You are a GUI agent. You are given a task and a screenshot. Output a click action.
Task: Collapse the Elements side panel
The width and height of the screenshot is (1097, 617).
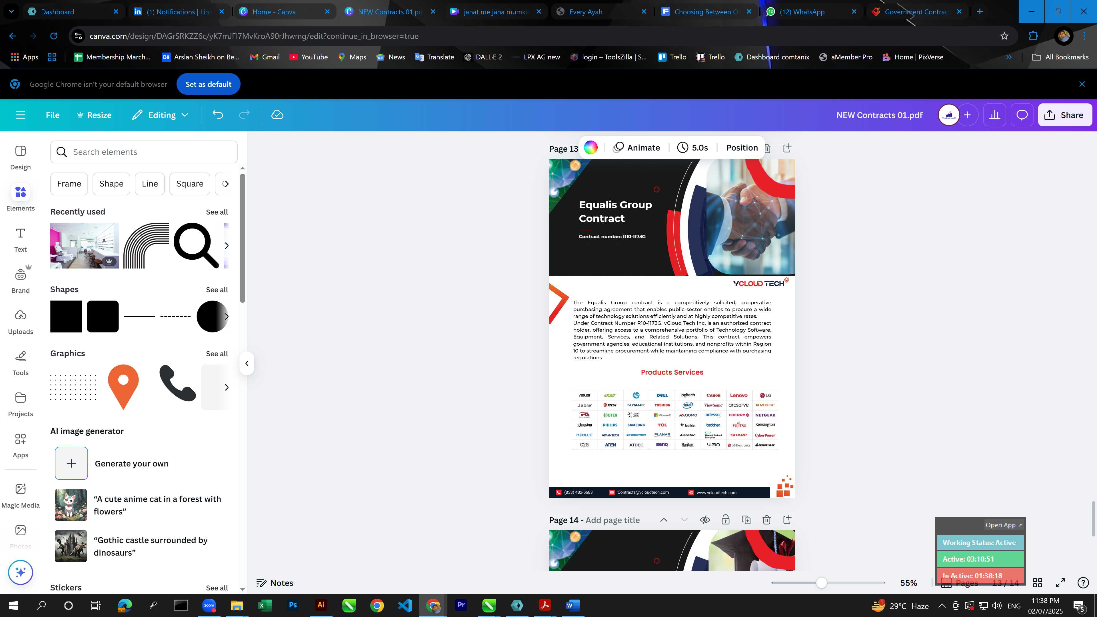click(x=247, y=363)
